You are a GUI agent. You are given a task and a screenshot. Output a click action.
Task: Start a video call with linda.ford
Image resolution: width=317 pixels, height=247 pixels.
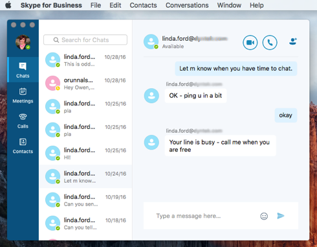250,43
